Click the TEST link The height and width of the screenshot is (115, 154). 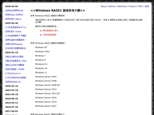(x=140, y=6)
